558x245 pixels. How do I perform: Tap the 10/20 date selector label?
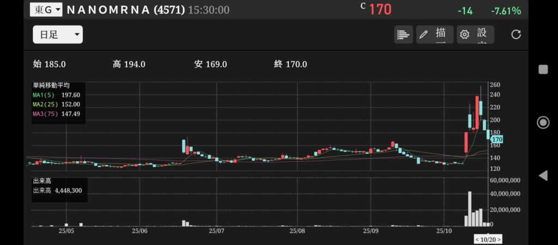click(x=488, y=240)
